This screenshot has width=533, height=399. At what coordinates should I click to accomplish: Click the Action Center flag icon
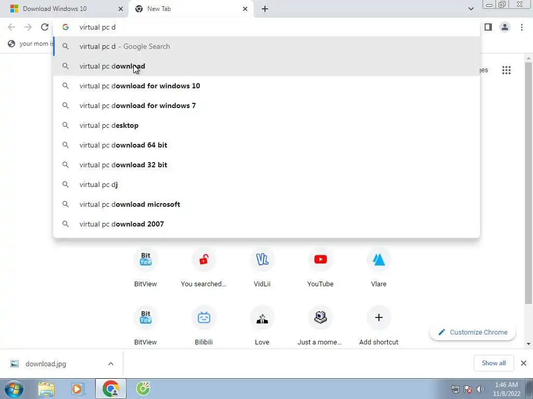tap(467, 389)
